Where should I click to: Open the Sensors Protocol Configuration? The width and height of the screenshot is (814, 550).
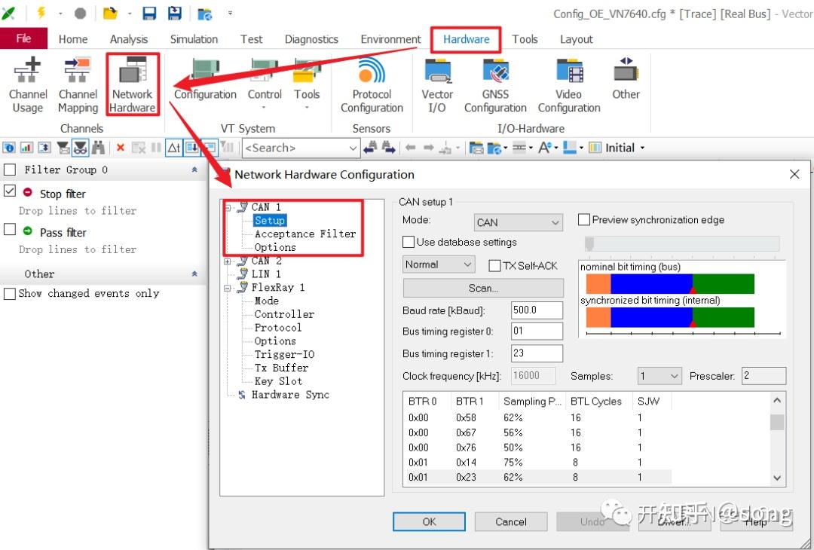pyautogui.click(x=372, y=84)
